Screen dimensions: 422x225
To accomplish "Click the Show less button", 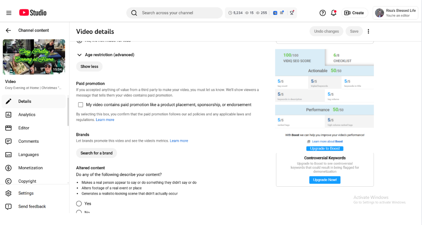I will click(89, 67).
